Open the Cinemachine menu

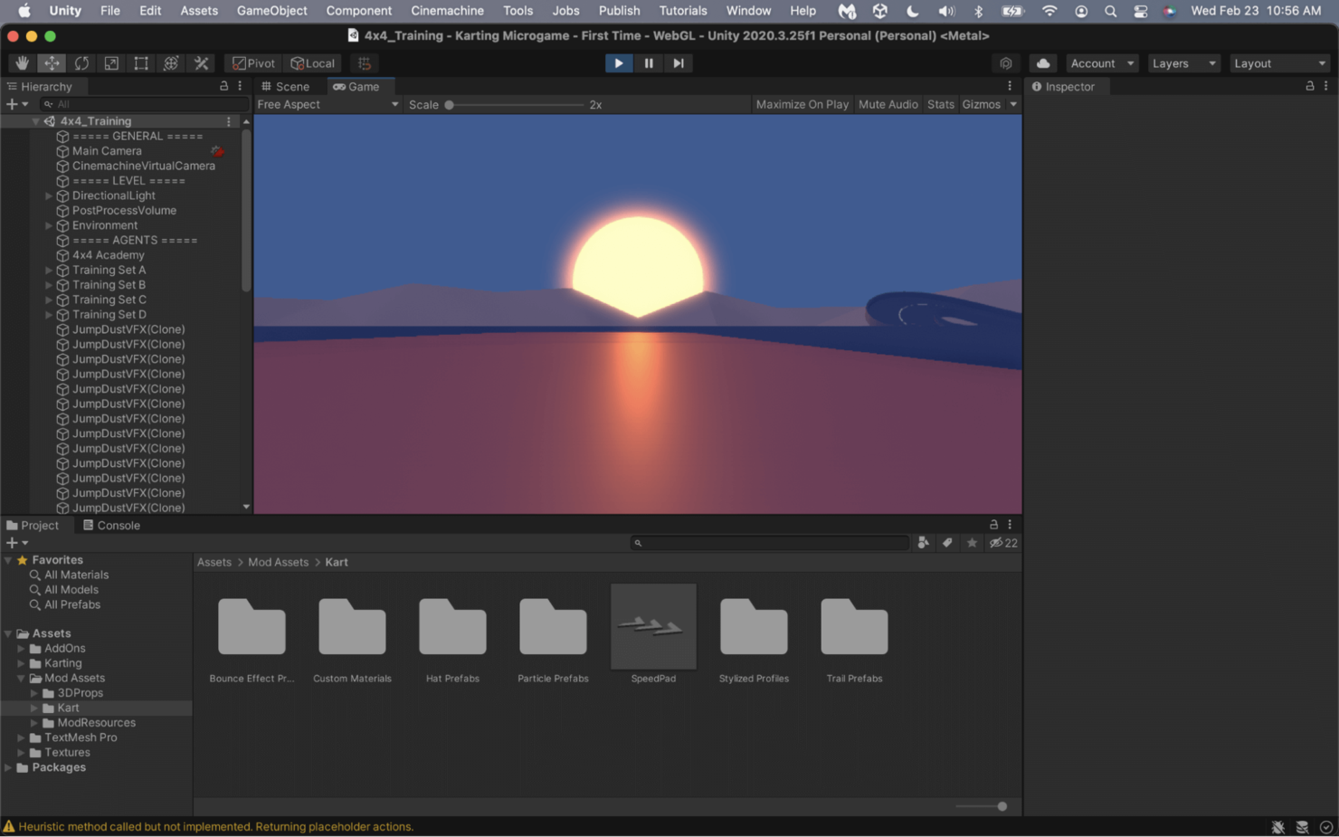click(447, 10)
